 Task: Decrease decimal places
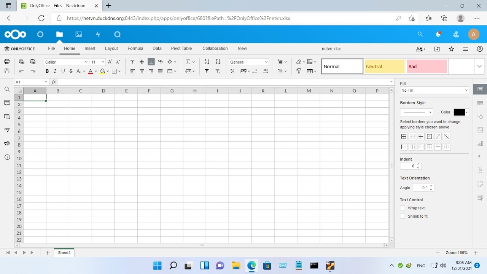[255, 71]
